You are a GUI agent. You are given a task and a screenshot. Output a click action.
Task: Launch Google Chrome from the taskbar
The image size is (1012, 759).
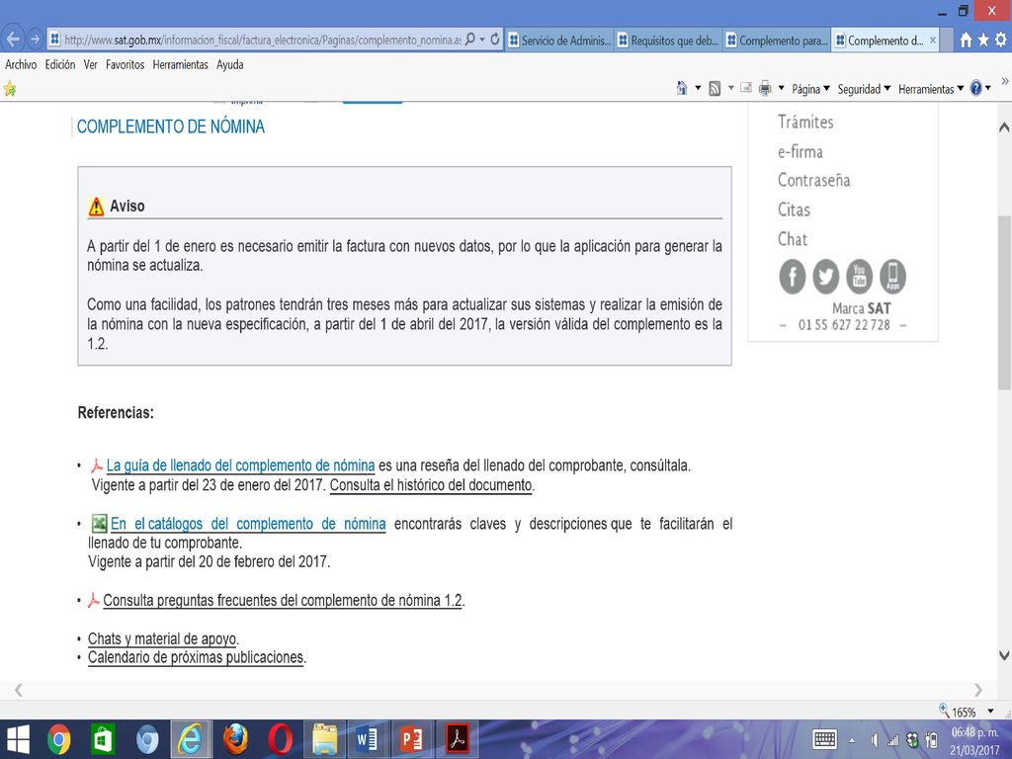[x=58, y=739]
